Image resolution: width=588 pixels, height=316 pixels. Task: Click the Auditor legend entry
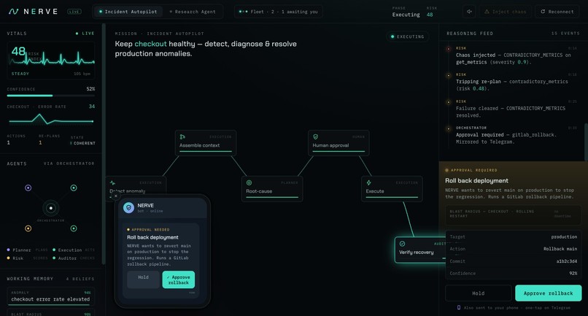coord(74,258)
